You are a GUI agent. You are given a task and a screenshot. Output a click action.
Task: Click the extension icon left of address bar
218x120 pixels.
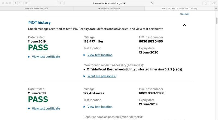(x=60, y=3)
